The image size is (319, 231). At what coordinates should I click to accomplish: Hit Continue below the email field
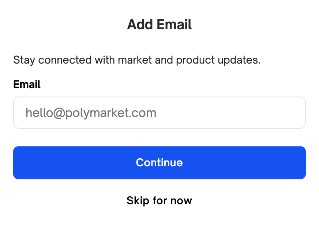tap(159, 163)
